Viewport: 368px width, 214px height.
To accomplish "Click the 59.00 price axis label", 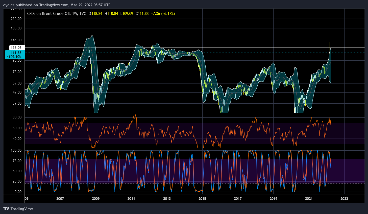I will (17, 83).
